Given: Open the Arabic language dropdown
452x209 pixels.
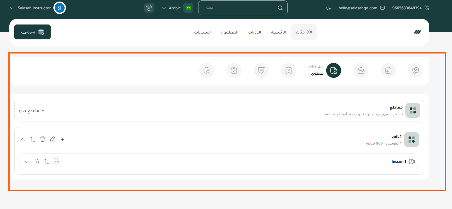Looking at the screenshot, I should [171, 8].
